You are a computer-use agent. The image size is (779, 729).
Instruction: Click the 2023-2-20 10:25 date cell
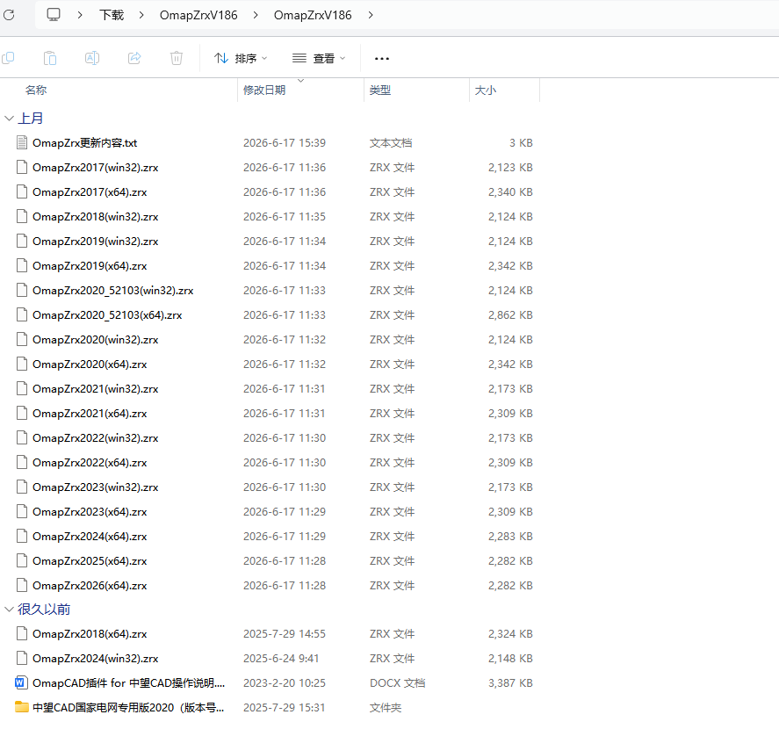285,682
